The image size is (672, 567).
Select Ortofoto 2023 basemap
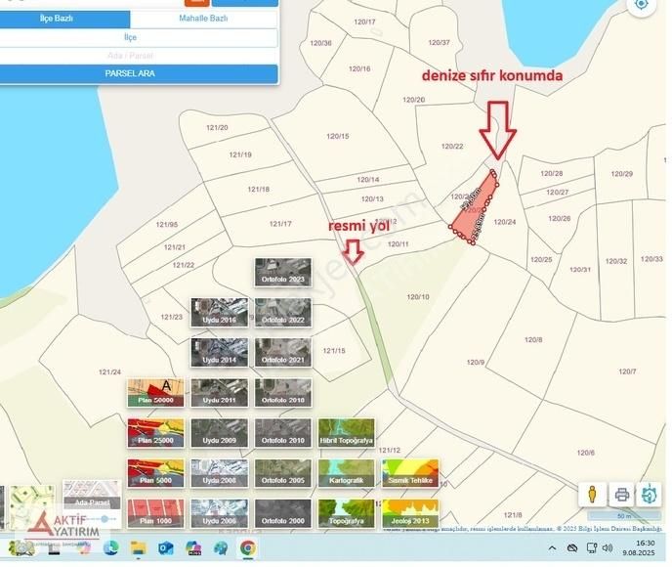click(283, 273)
